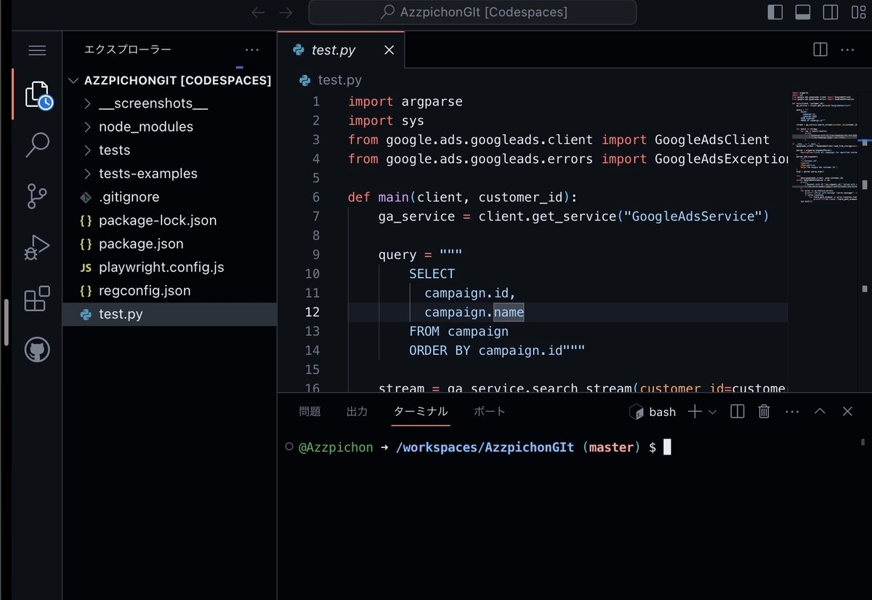Open the GitHub view in activity bar
This screenshot has height=600, width=872.
37,350
